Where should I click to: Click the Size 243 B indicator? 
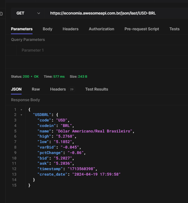tap(79, 76)
